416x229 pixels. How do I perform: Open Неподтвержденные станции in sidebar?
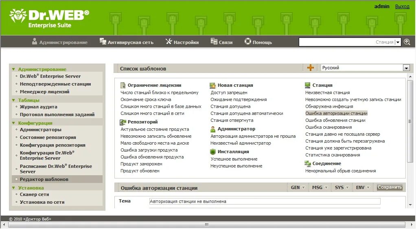pos(55,84)
